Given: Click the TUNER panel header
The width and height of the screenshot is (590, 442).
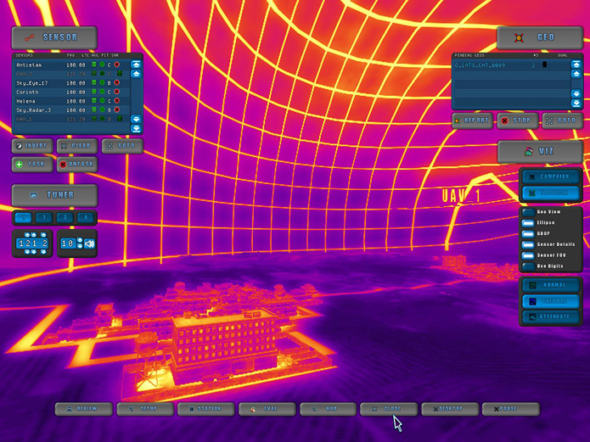Looking at the screenshot, I should (54, 195).
